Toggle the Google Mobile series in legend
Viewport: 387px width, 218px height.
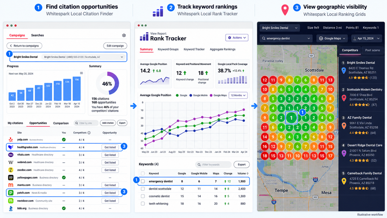(x=198, y=95)
